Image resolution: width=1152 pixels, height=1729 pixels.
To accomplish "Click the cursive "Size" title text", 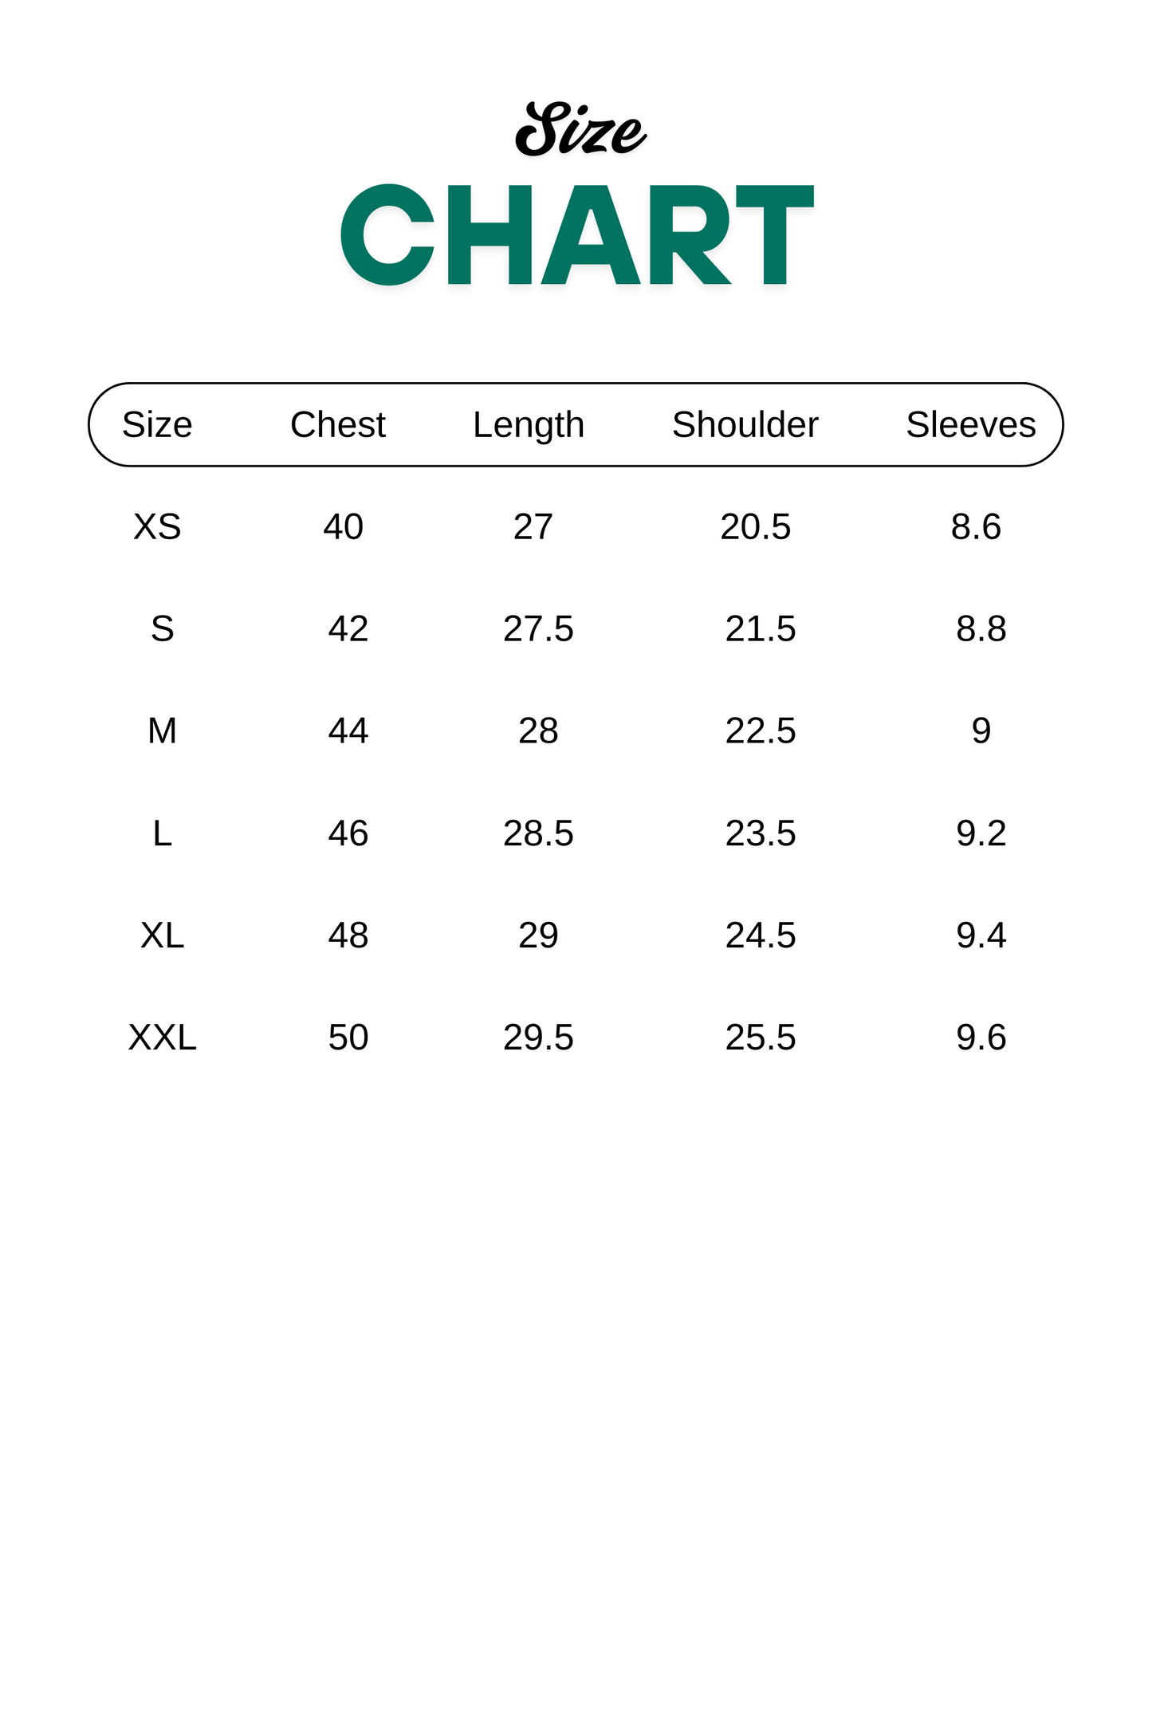I will (x=580, y=129).
